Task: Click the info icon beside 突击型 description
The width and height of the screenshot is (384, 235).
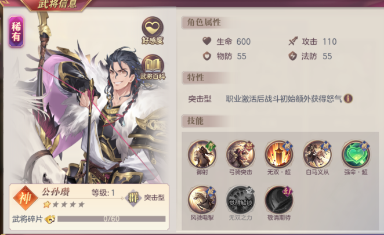Action: pos(348,99)
